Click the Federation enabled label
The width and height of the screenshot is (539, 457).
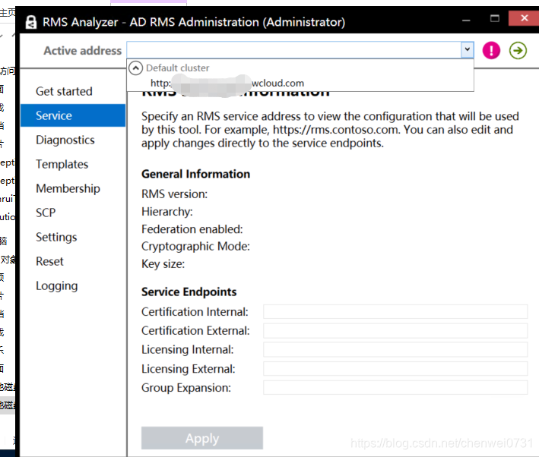click(x=192, y=229)
